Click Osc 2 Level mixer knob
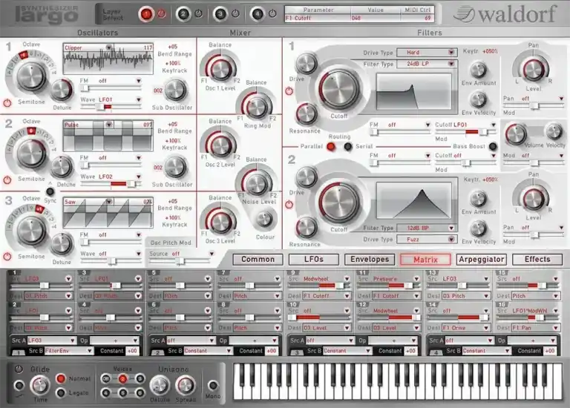The image size is (570, 408). click(220, 145)
